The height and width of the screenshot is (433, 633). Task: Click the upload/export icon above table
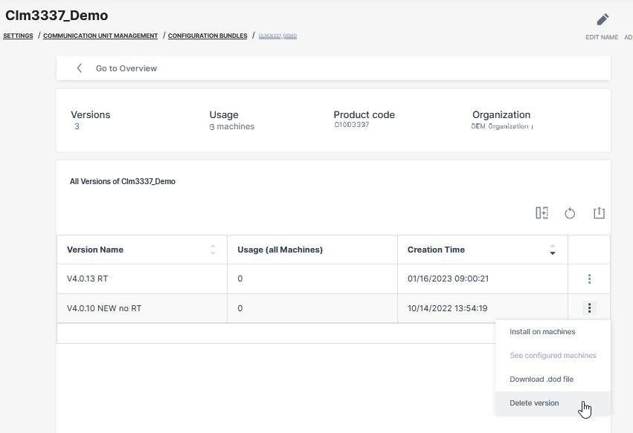pos(599,213)
